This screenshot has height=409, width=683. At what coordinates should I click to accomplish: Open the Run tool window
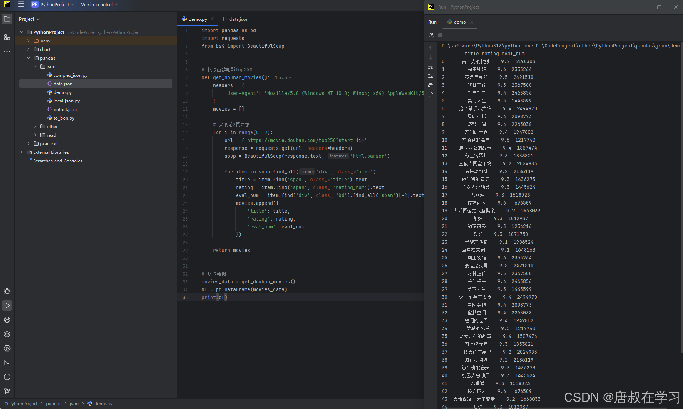coord(7,306)
